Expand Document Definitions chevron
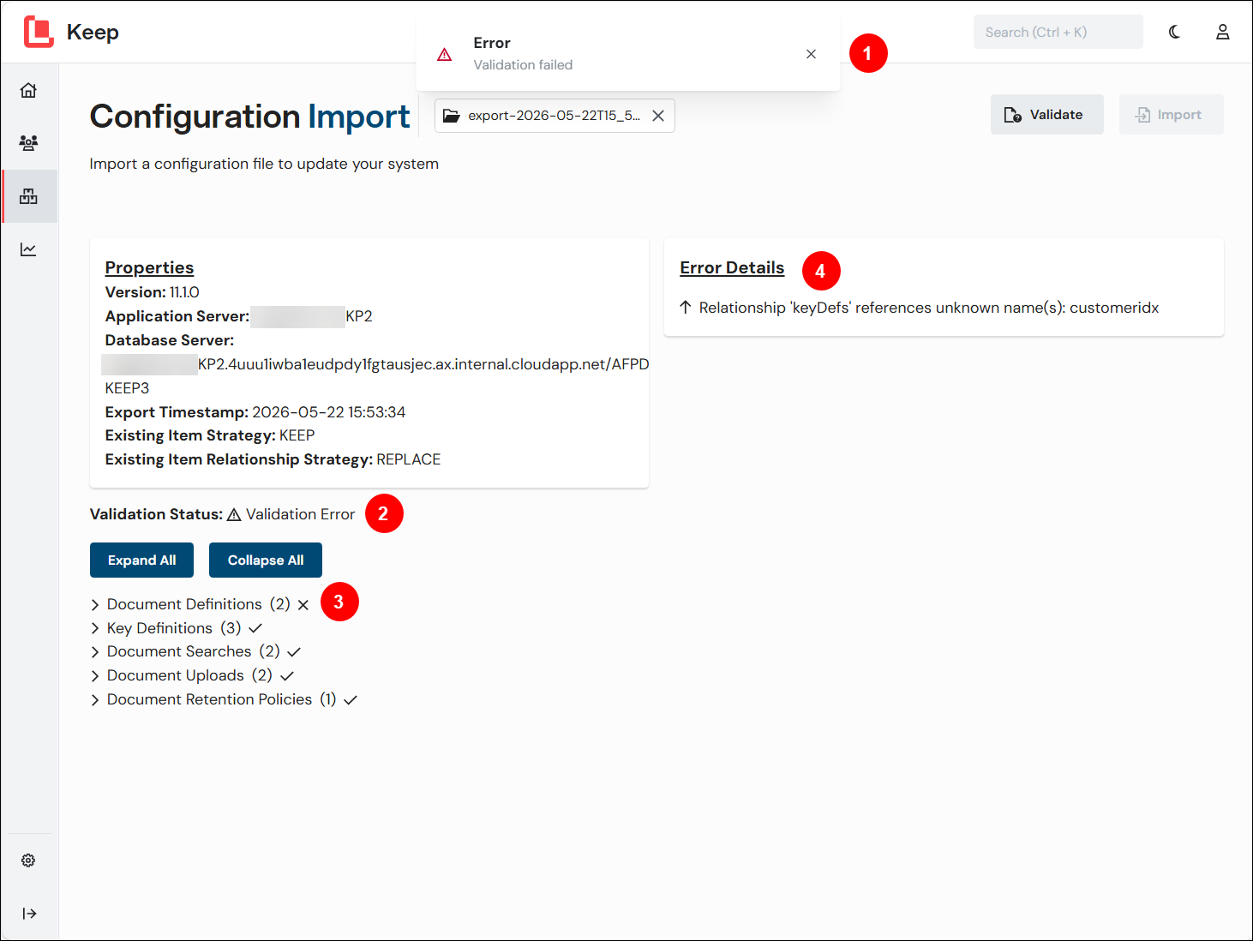The height and width of the screenshot is (941, 1253). [95, 605]
